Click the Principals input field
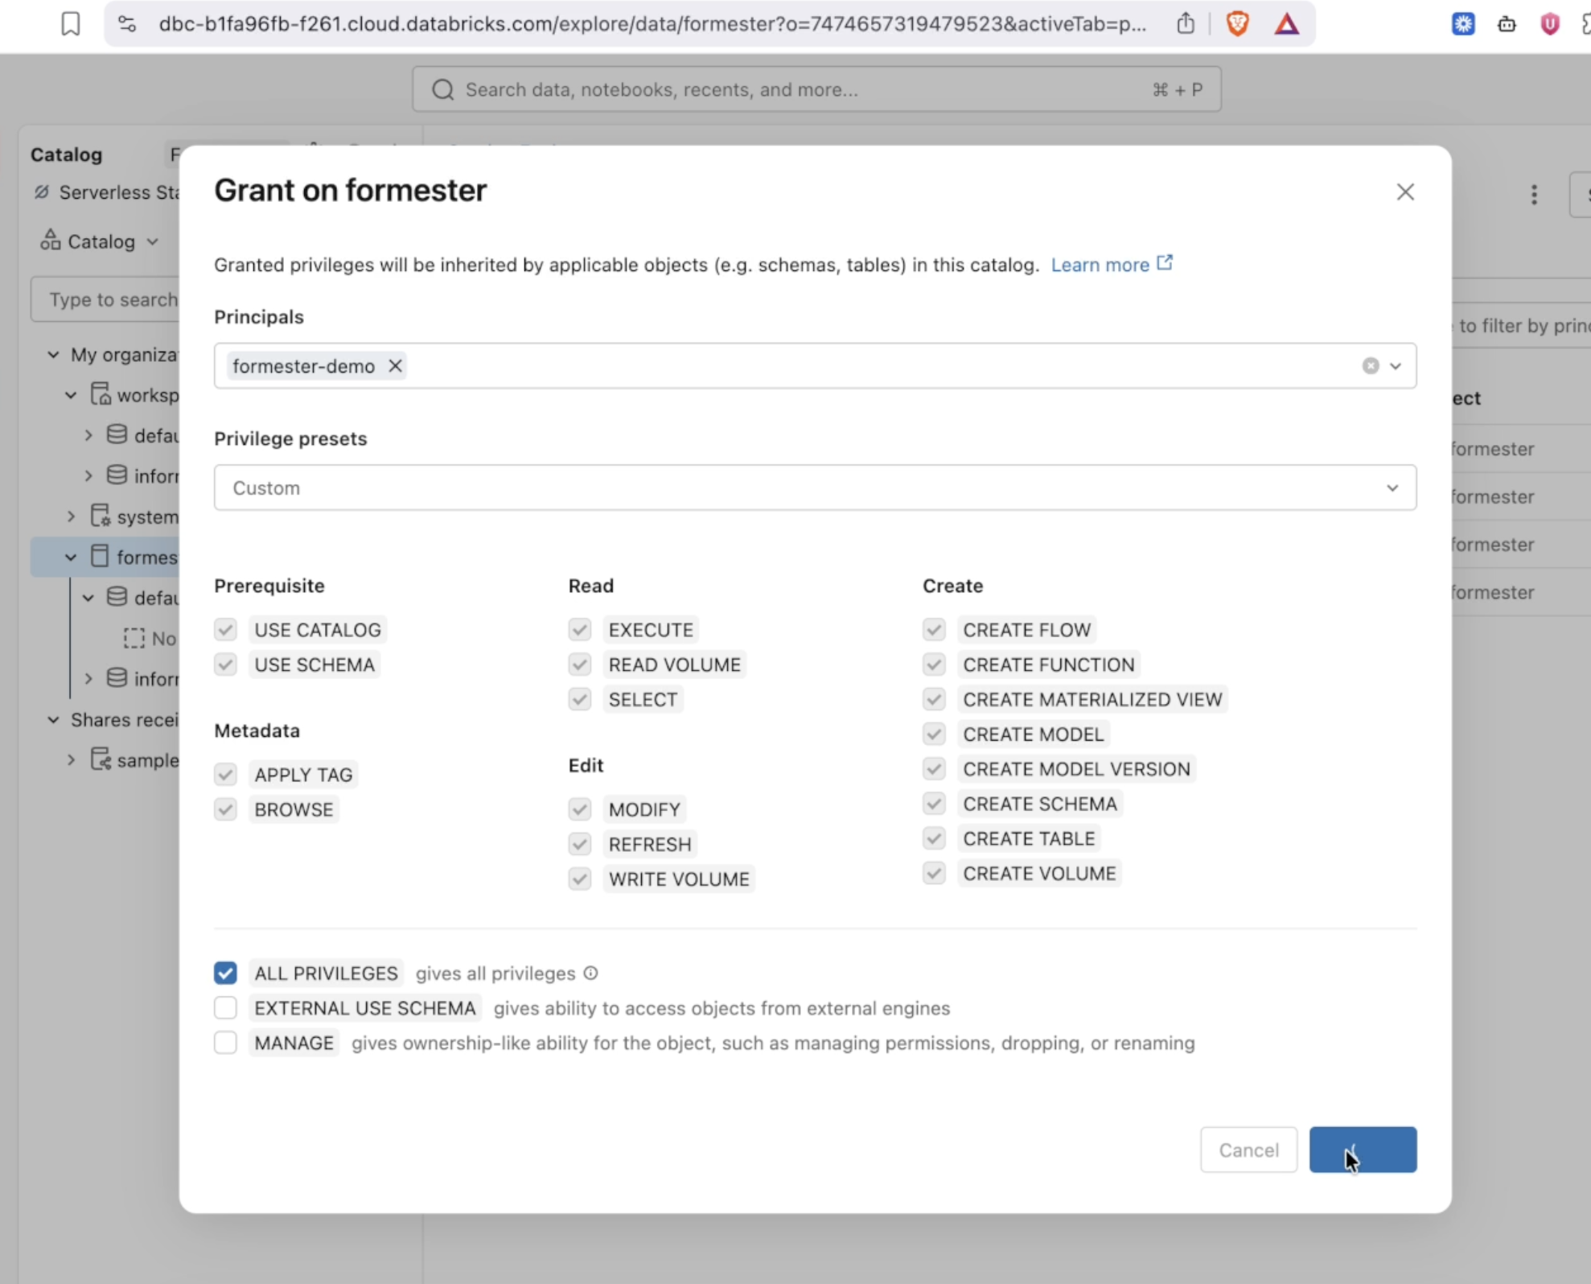 (815, 366)
